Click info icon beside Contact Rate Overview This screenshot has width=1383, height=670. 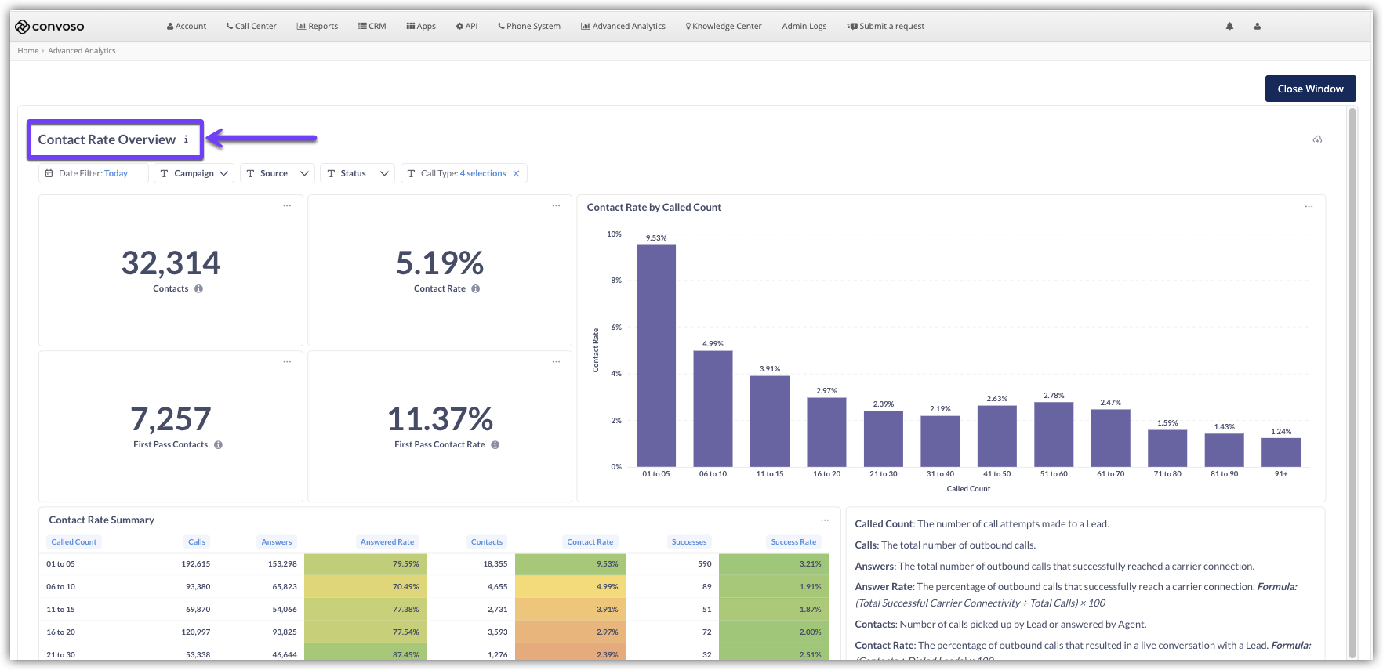186,139
